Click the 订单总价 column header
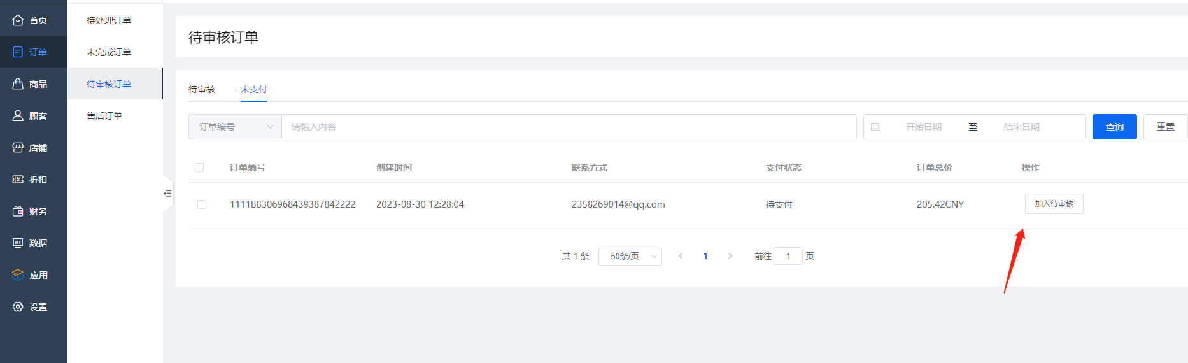The height and width of the screenshot is (363, 1188). (935, 167)
